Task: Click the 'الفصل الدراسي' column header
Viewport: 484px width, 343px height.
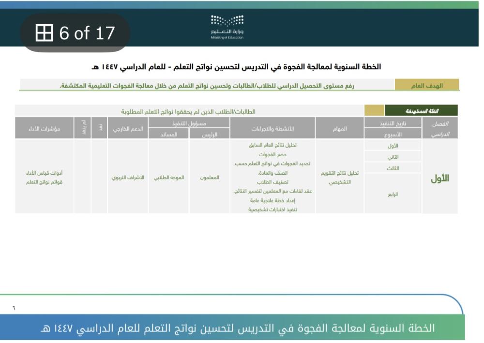Action: [x=439, y=129]
